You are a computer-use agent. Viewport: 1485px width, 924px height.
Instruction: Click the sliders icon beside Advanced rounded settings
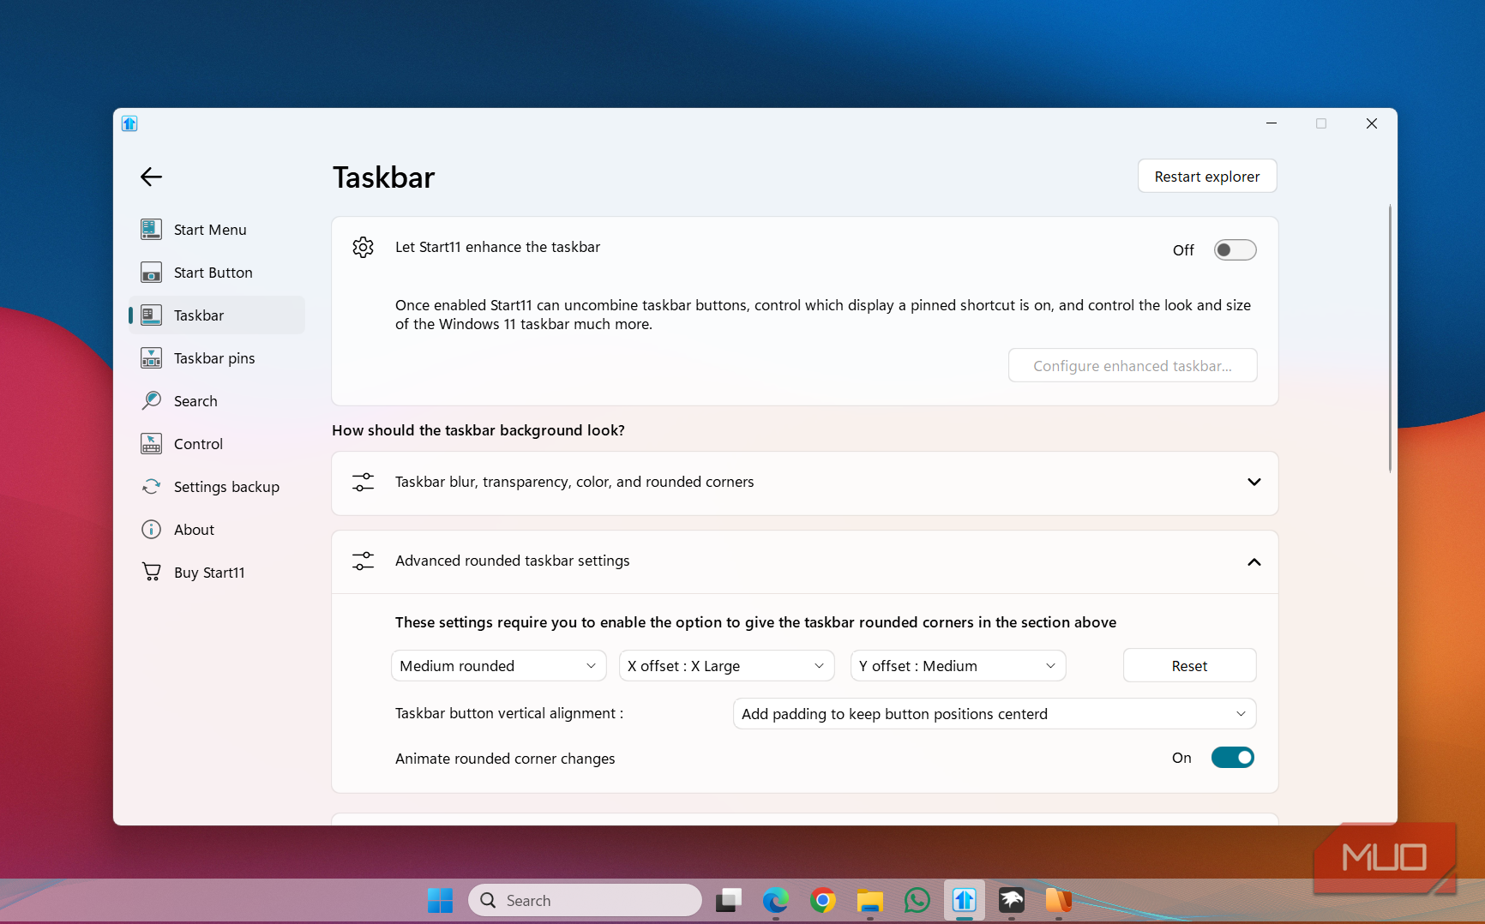pos(363,561)
